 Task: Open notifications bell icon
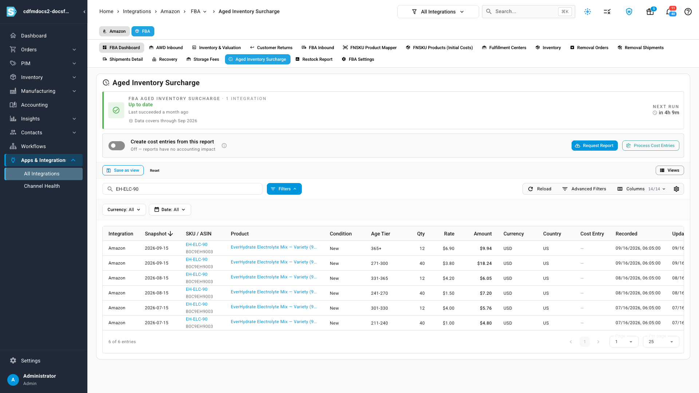(669, 12)
